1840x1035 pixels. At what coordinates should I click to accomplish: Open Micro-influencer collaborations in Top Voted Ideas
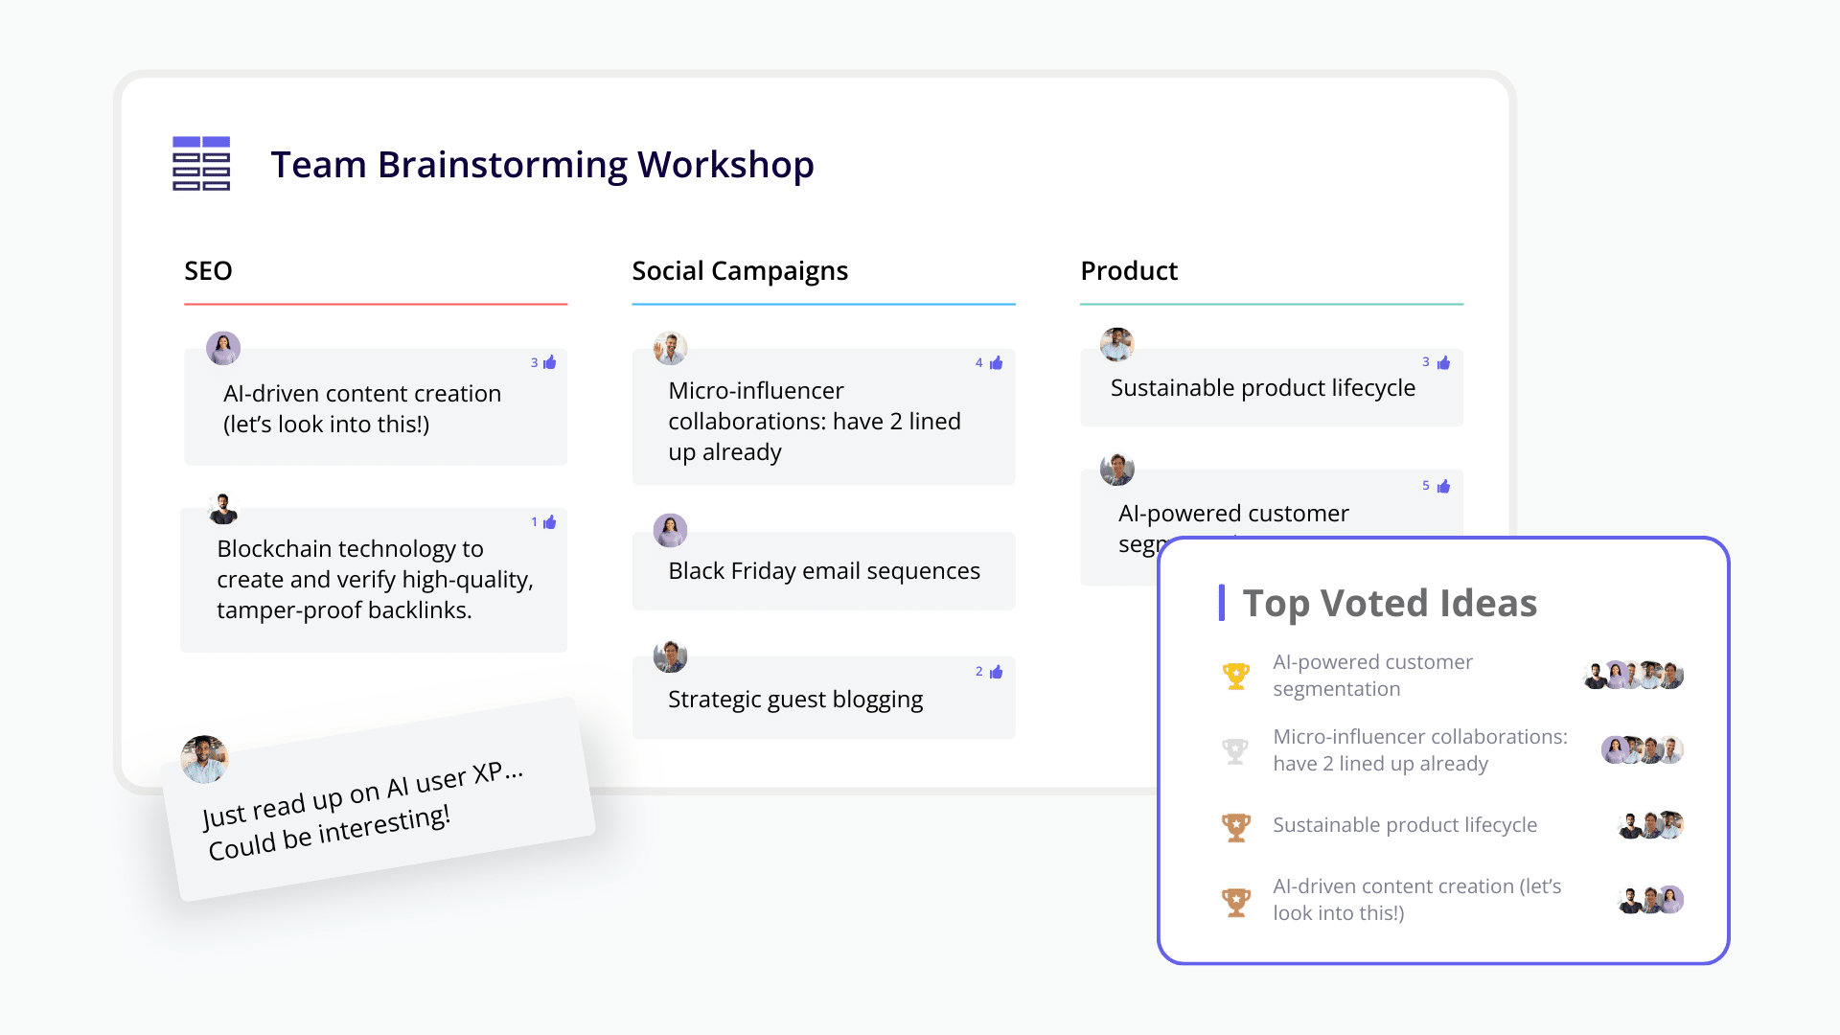(1419, 750)
